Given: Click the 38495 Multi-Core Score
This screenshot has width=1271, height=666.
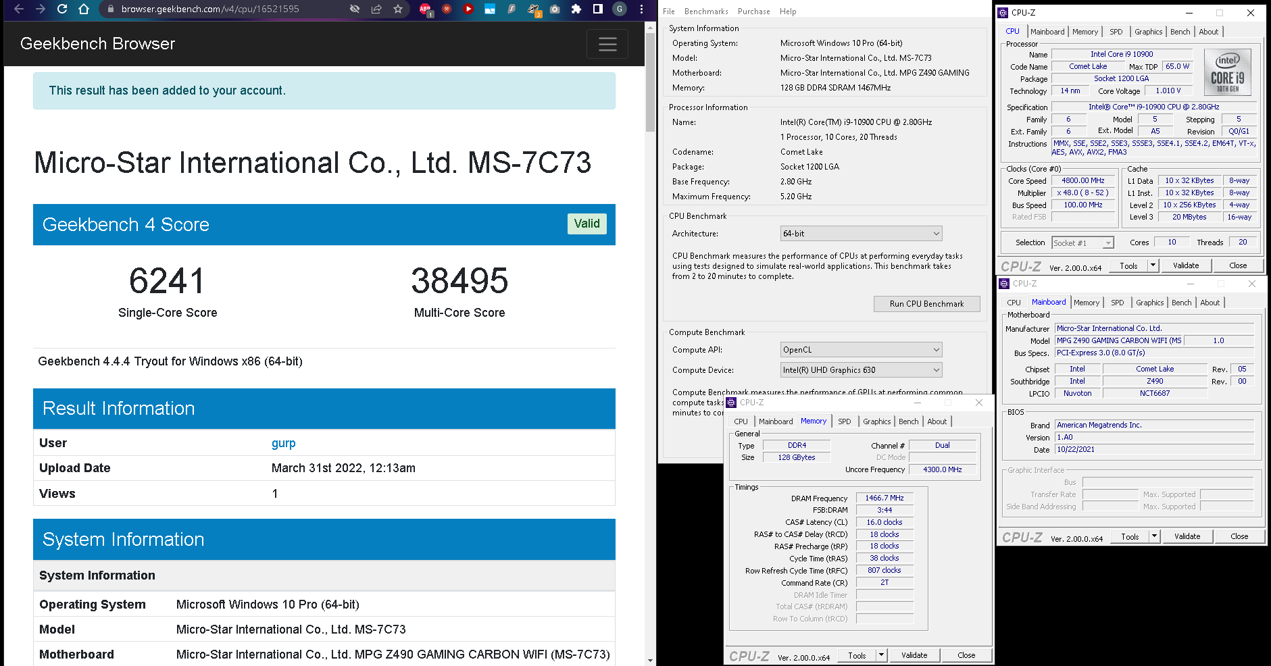Looking at the screenshot, I should click(x=459, y=281).
